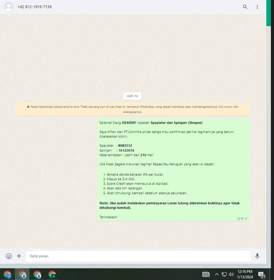Click Spaylater number 8082532
This screenshot has width=274, height=280.
click(125, 145)
